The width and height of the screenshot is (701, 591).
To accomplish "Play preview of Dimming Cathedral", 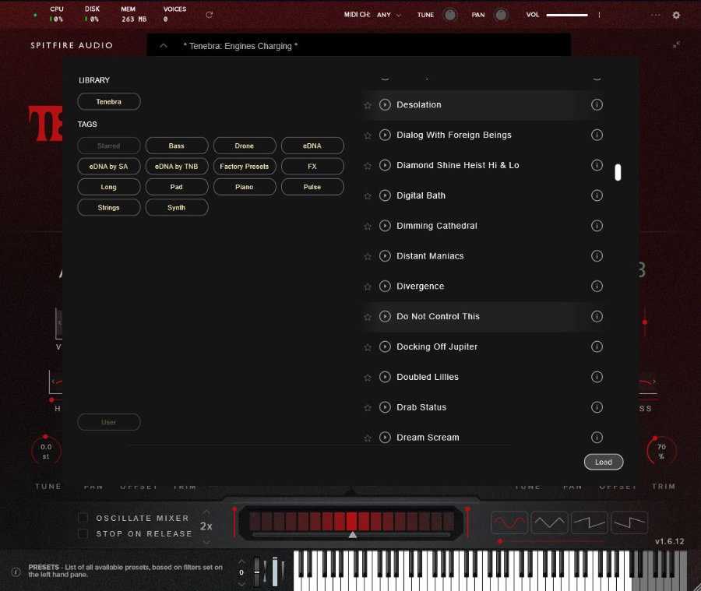I will click(385, 226).
